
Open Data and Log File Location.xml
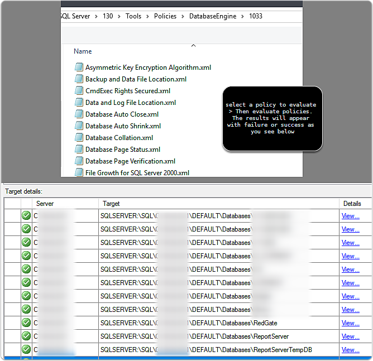pos(130,103)
